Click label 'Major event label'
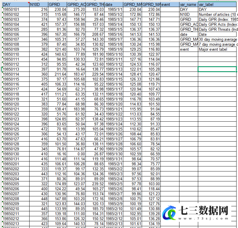Screen dimensions: 238x228 [217, 49]
